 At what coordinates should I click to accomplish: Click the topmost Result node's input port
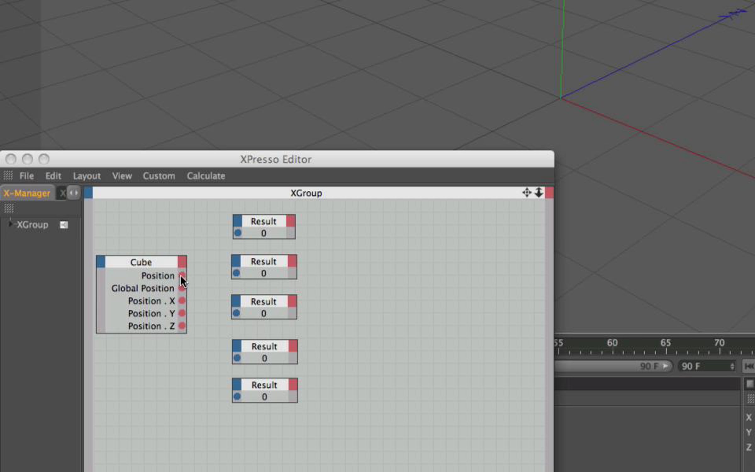[x=238, y=233]
